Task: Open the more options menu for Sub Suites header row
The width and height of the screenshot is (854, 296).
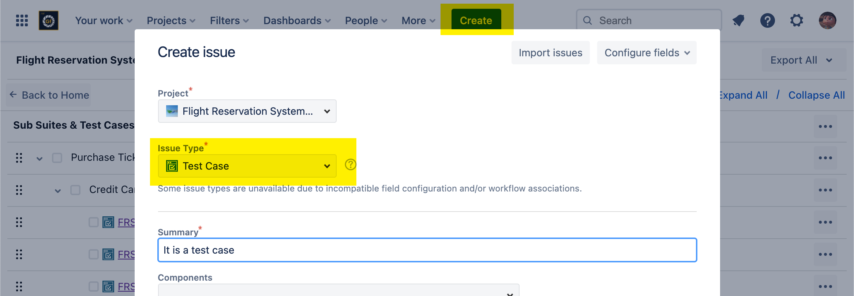Action: pyautogui.click(x=825, y=126)
